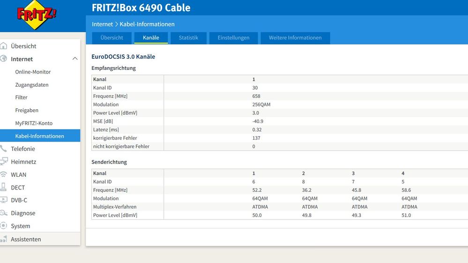Image resolution: width=468 pixels, height=263 pixels.
Task: Open Übersicht in the sidebar
Action: (x=23, y=46)
